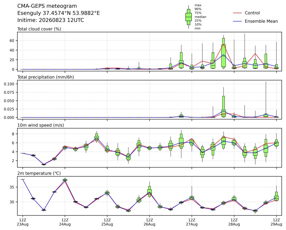286x230 pixels.
Task: Click the '12Z 29Aug' x-axis label
Action: (x=277, y=222)
